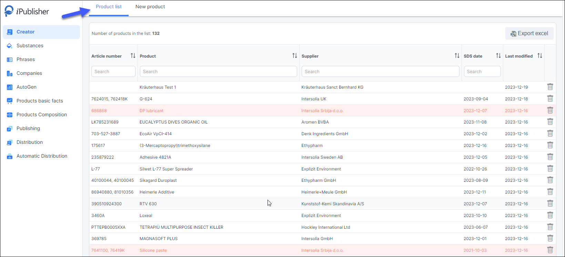Sort by Article number column
Viewport: 565px width, 257px height.
133,56
